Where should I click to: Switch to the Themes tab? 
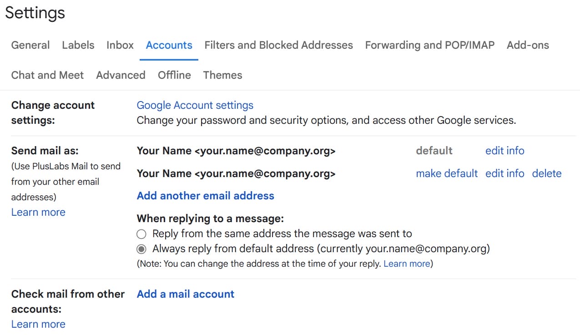click(x=222, y=75)
